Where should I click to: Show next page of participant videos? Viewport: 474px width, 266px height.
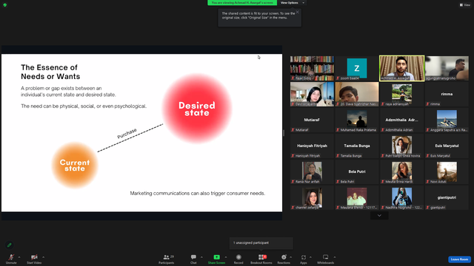[379, 215]
